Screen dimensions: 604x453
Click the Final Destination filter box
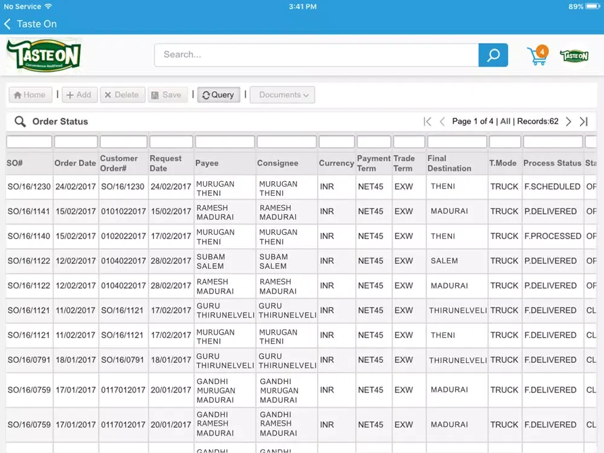(457, 142)
